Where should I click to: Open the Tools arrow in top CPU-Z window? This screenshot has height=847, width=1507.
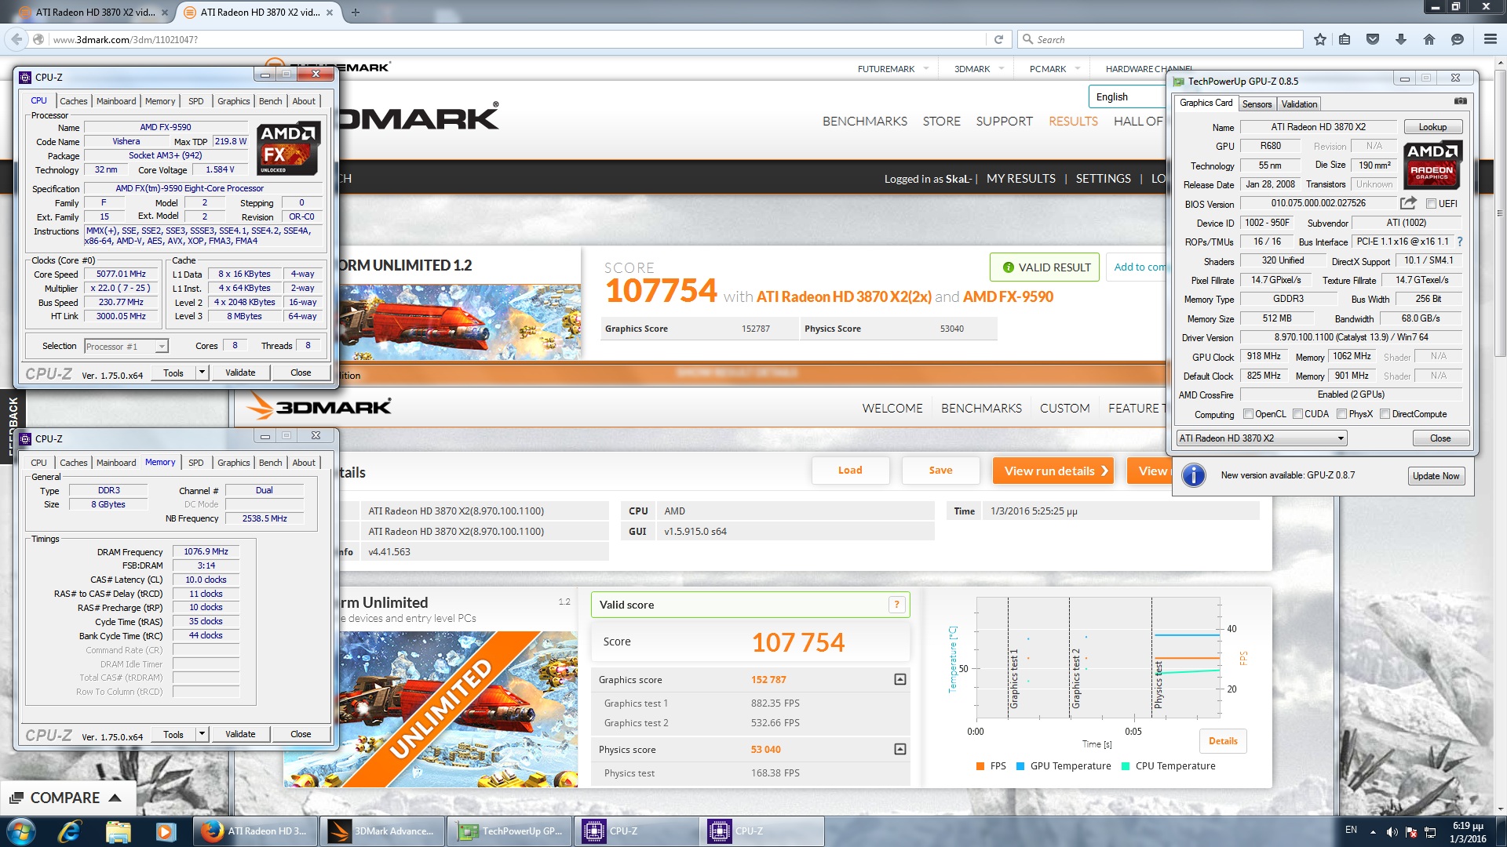(202, 373)
